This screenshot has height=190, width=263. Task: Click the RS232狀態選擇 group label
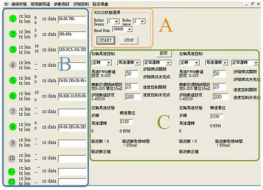pyautogui.click(x=107, y=12)
